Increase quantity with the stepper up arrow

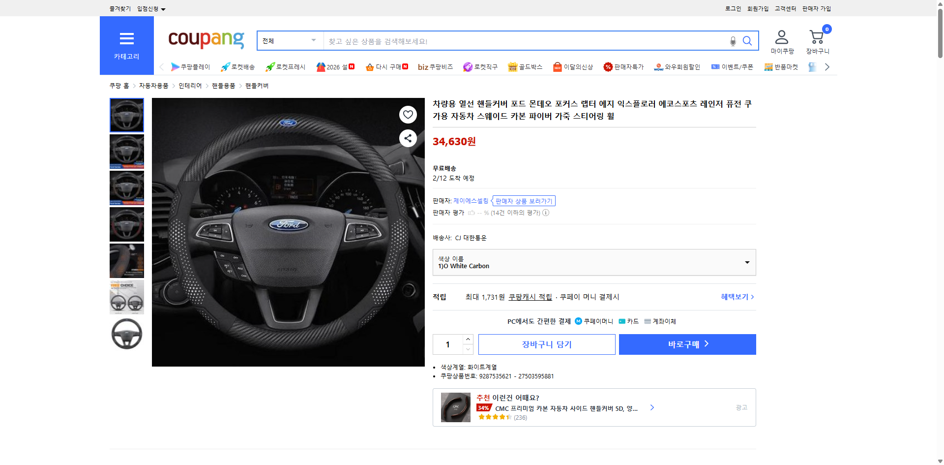[468, 340]
